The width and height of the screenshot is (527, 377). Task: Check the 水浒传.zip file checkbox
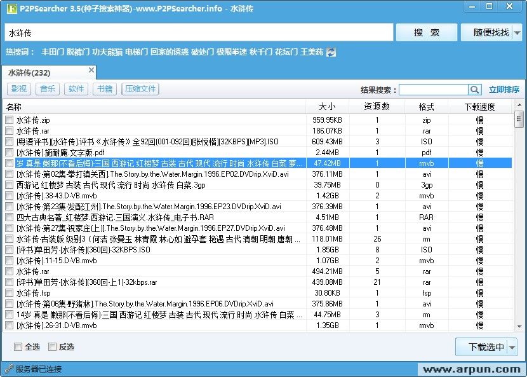pos(9,119)
